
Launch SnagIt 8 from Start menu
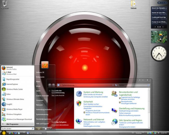[x=18, y=104]
